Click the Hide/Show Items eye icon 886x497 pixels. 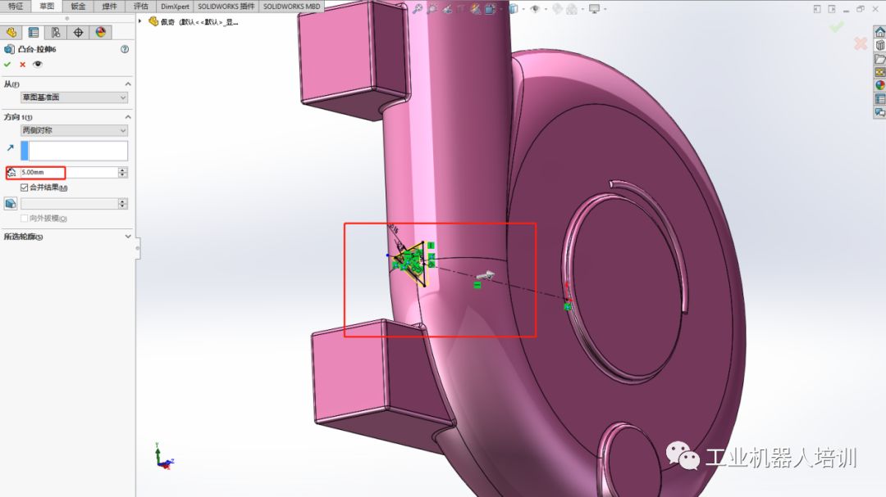[x=535, y=9]
